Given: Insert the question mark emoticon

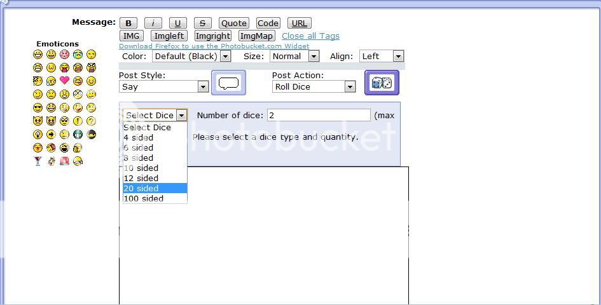Looking at the screenshot, I should click(x=91, y=121).
